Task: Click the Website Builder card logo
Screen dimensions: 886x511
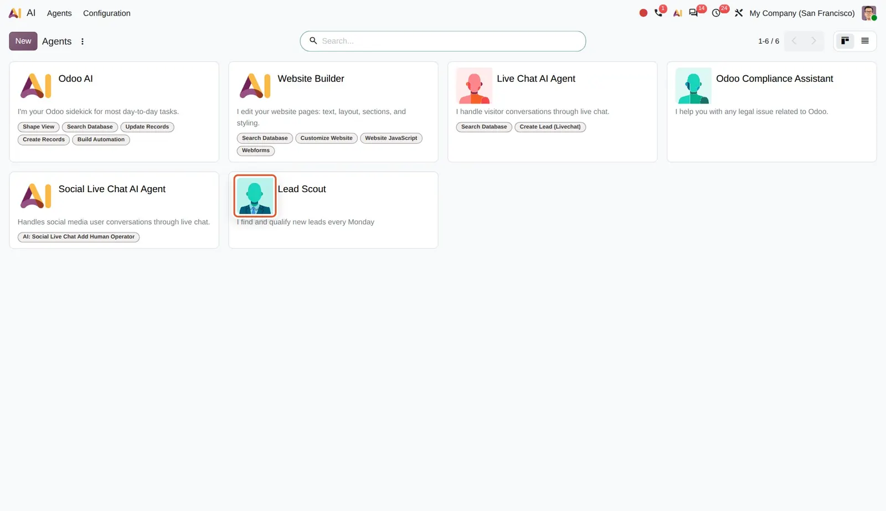Action: [x=255, y=86]
